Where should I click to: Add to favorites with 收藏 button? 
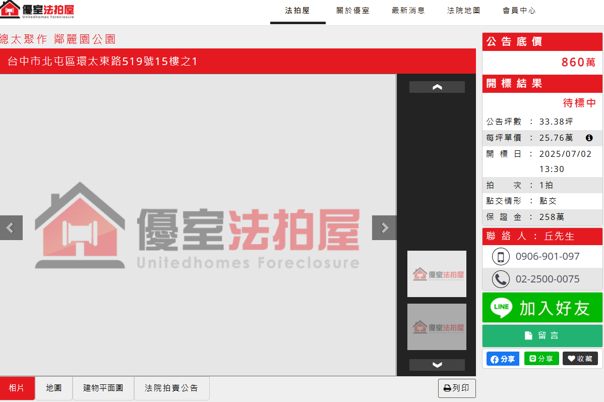[x=580, y=359]
